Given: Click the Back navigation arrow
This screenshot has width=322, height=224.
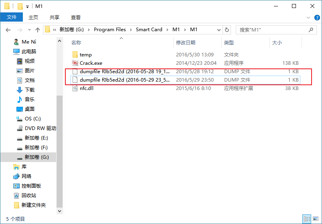Looking at the screenshot, I should coord(8,30).
